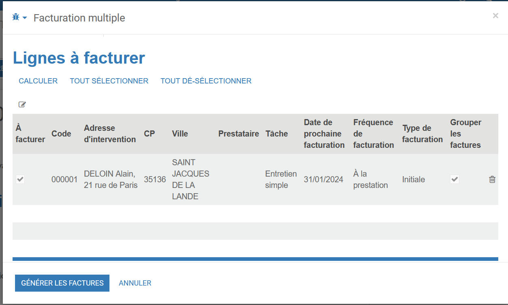Expand the dropdown arrow beside bug icon
The image size is (508, 305).
[25, 18]
